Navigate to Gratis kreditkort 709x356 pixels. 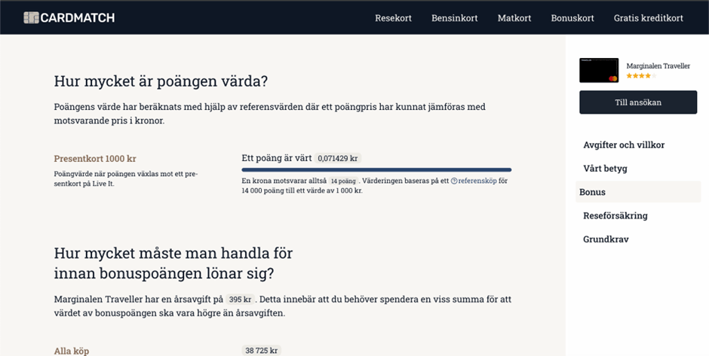(648, 18)
